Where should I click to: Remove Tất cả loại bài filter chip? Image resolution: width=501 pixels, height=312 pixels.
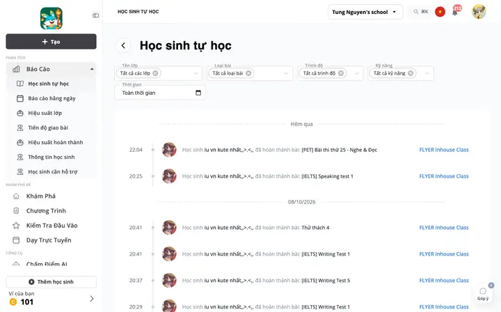click(248, 73)
